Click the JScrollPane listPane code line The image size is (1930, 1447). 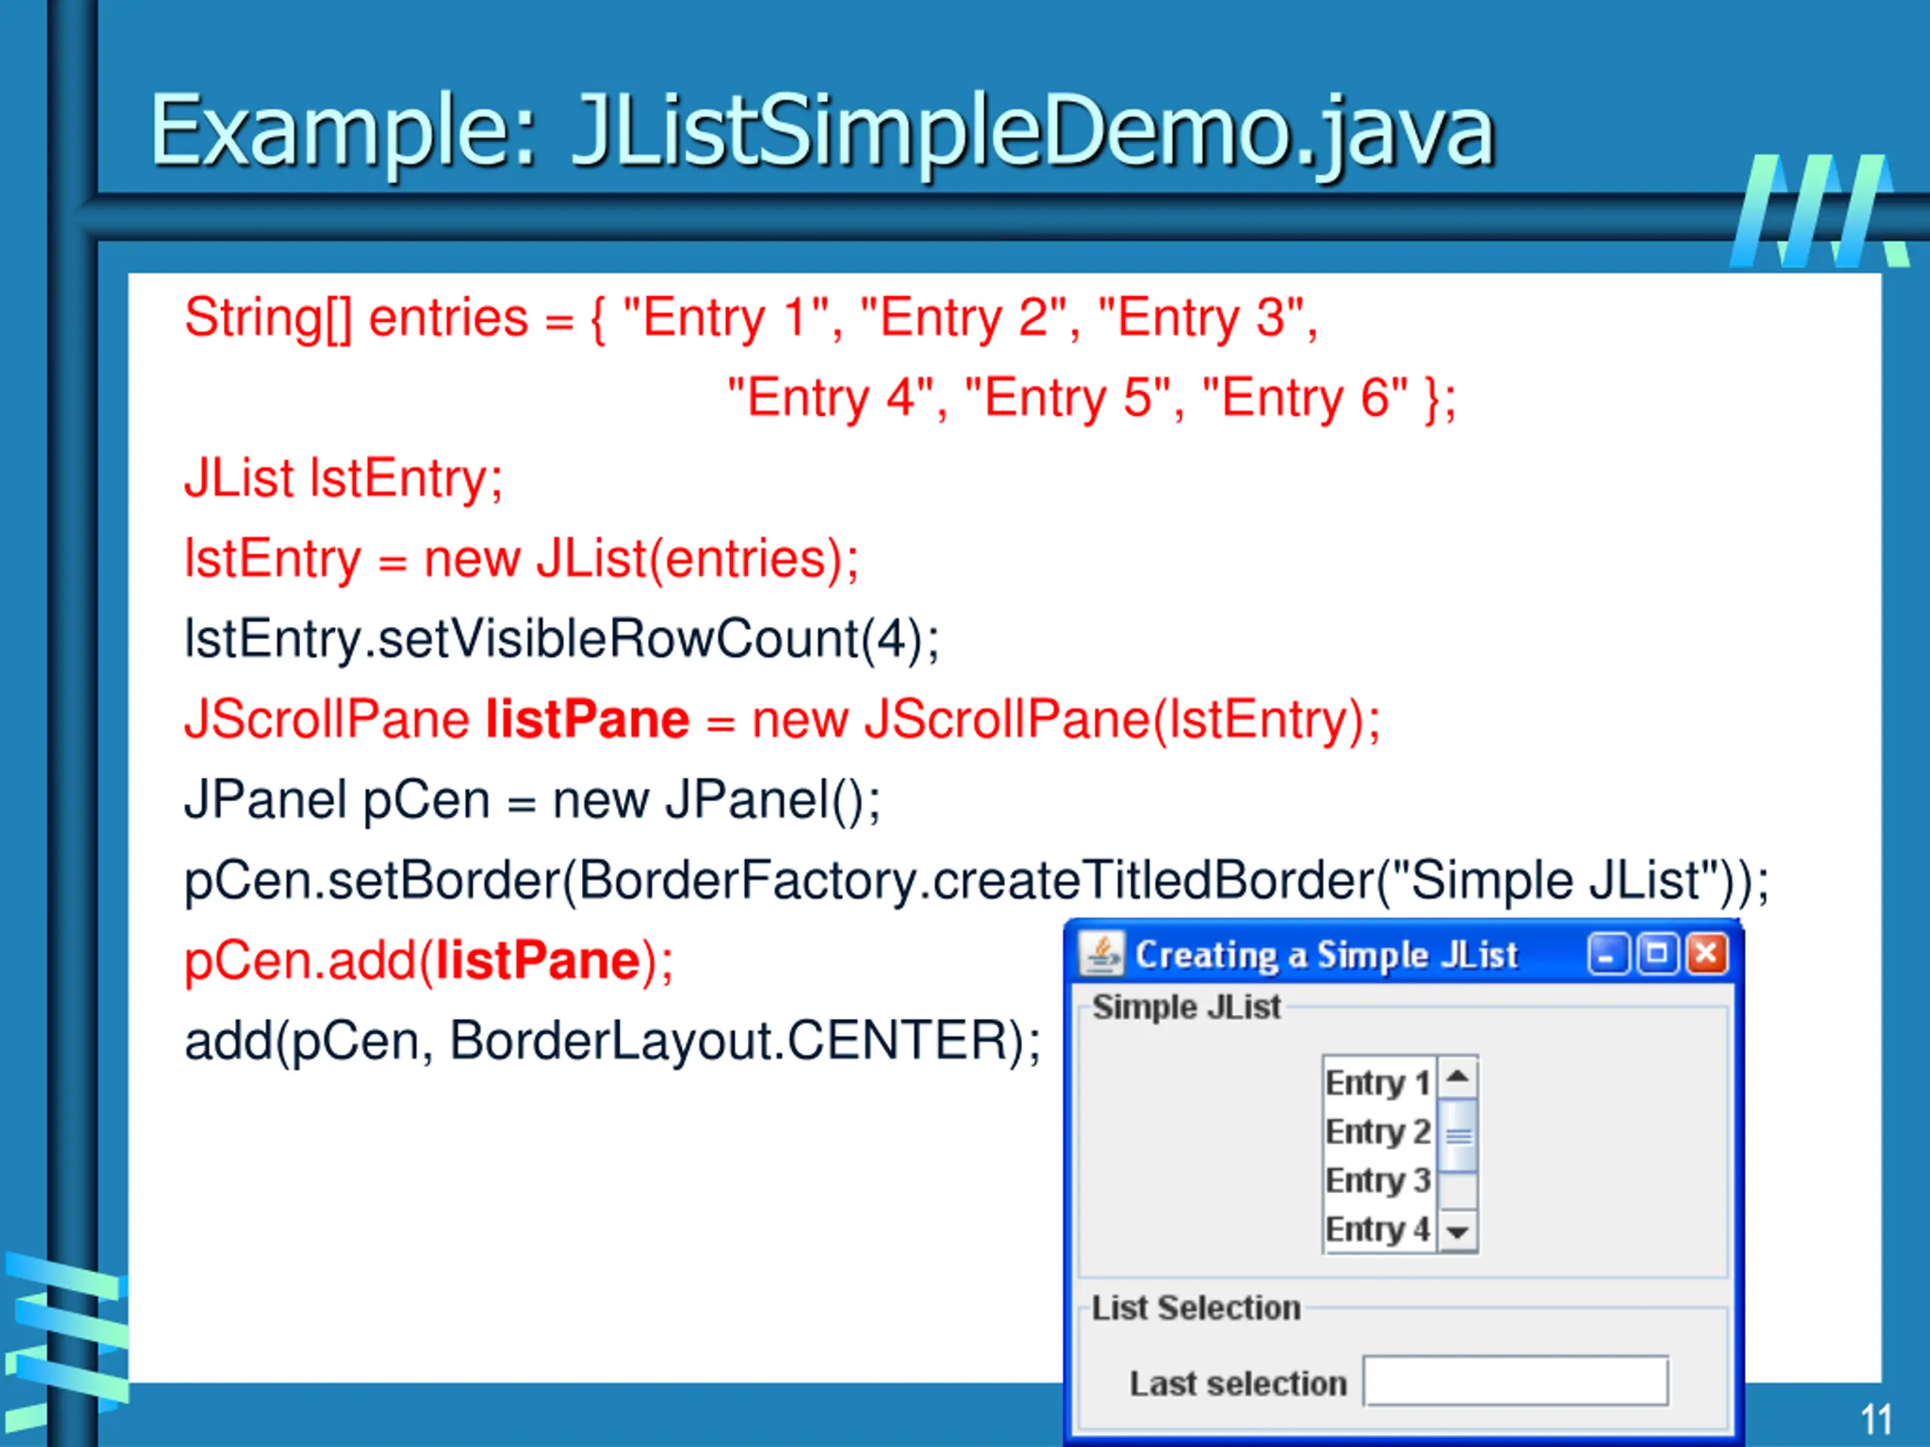coord(783,720)
